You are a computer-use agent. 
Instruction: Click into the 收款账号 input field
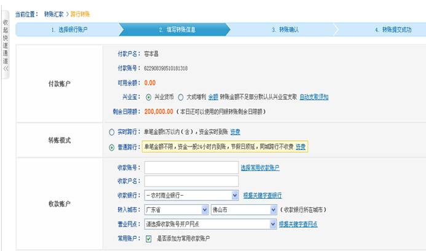(191, 167)
